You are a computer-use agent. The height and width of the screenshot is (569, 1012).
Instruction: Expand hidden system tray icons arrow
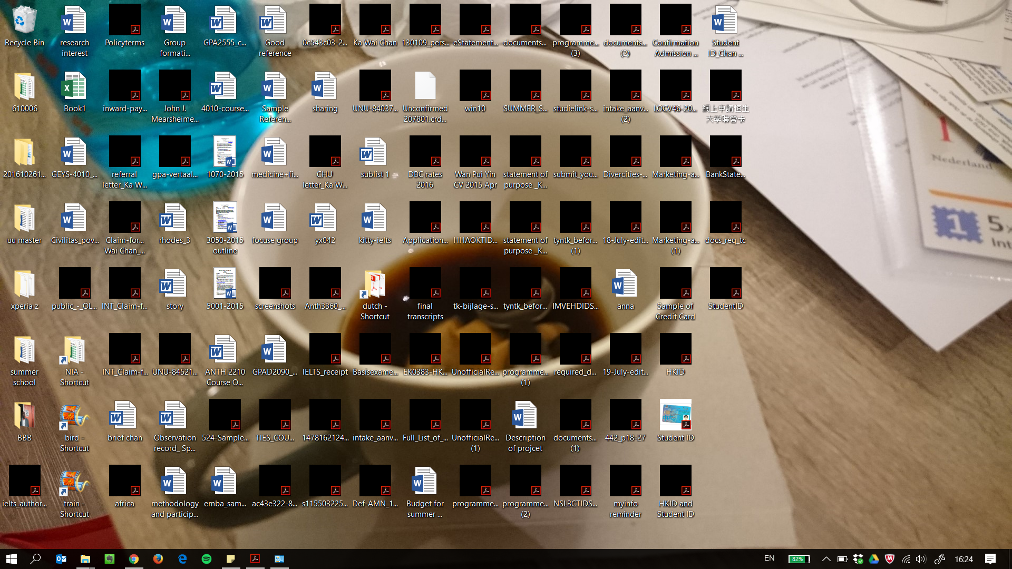click(826, 558)
